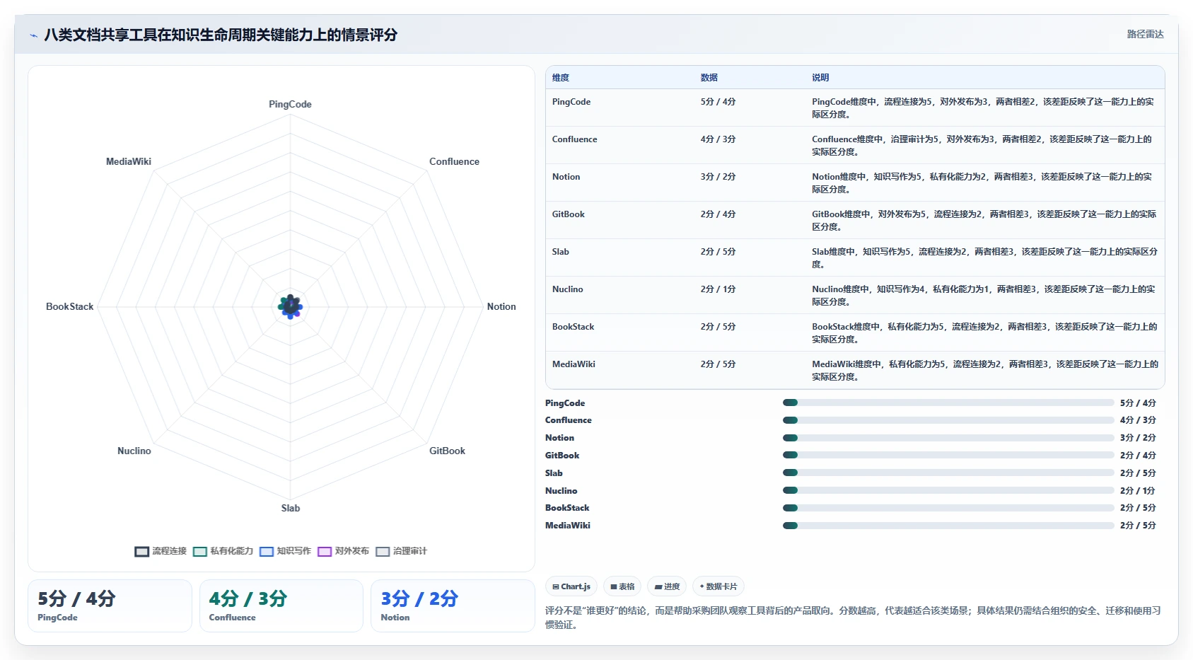1193x660 pixels.
Task: Open the Notion 3分 / 2分 score card
Action: point(453,606)
